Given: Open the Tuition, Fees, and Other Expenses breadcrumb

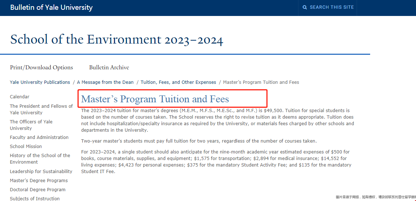Looking at the screenshot, I should [178, 82].
